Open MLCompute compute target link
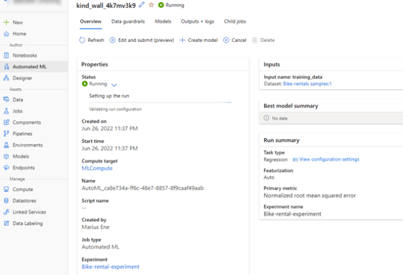The height and width of the screenshot is (275, 403). pyautogui.click(x=96, y=168)
